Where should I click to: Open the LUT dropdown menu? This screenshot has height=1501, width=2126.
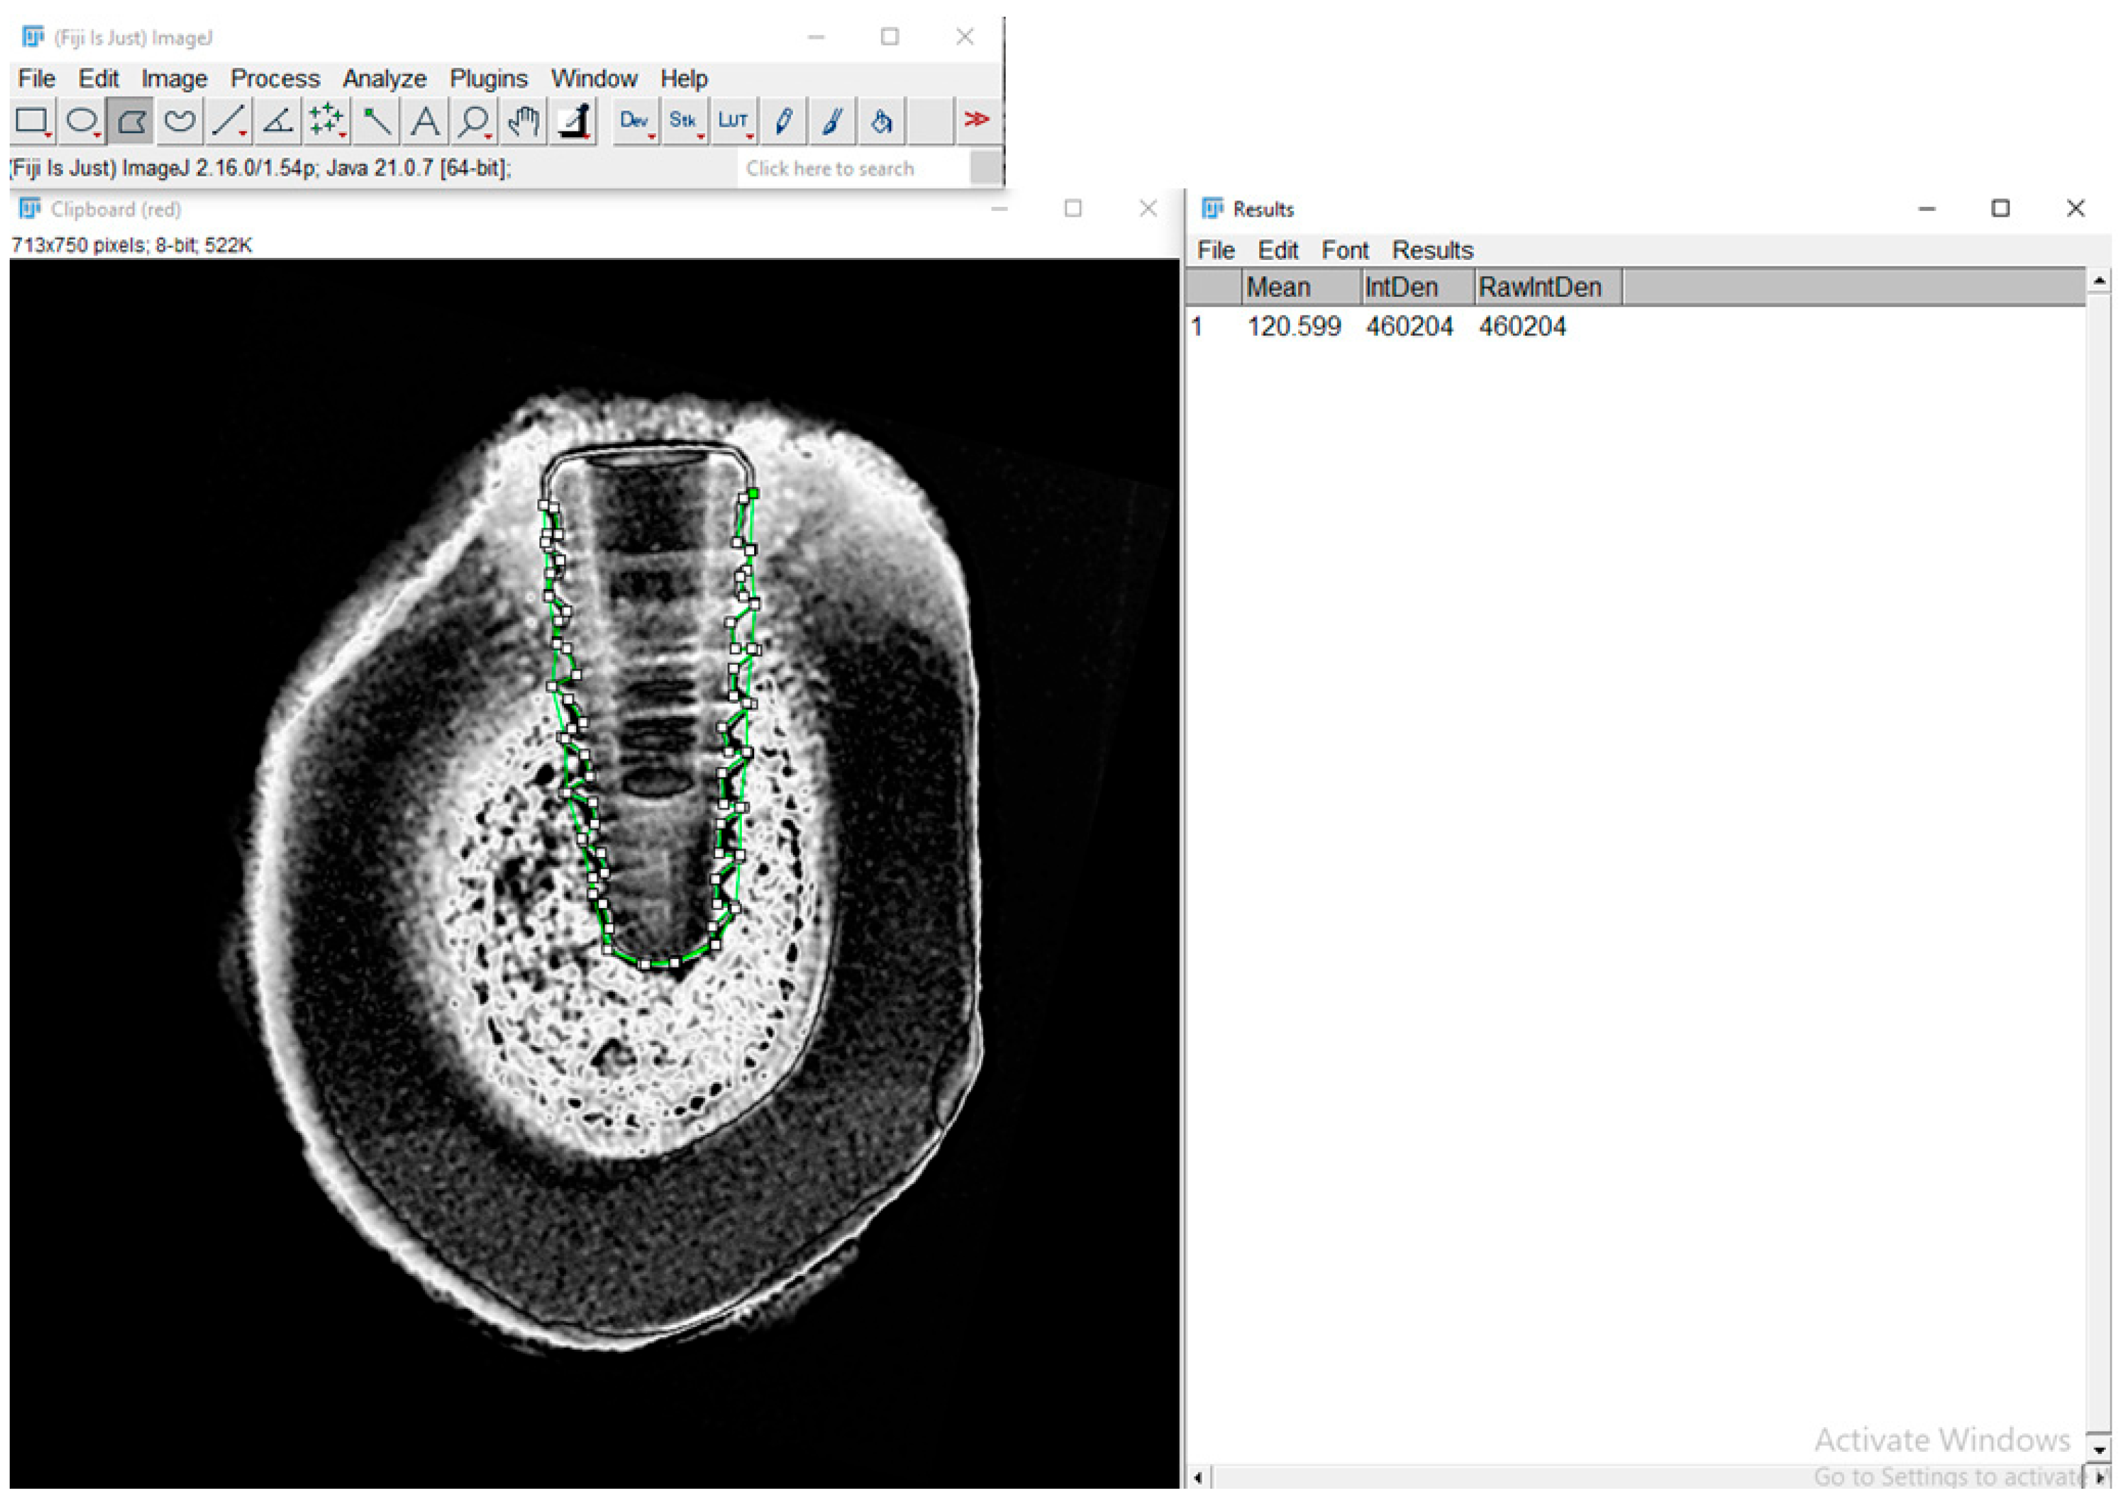click(732, 120)
